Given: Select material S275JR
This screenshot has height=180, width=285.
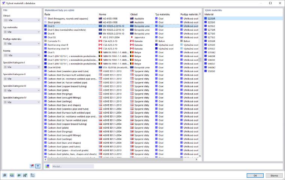Looking at the screenshot, I should pos(243,30).
